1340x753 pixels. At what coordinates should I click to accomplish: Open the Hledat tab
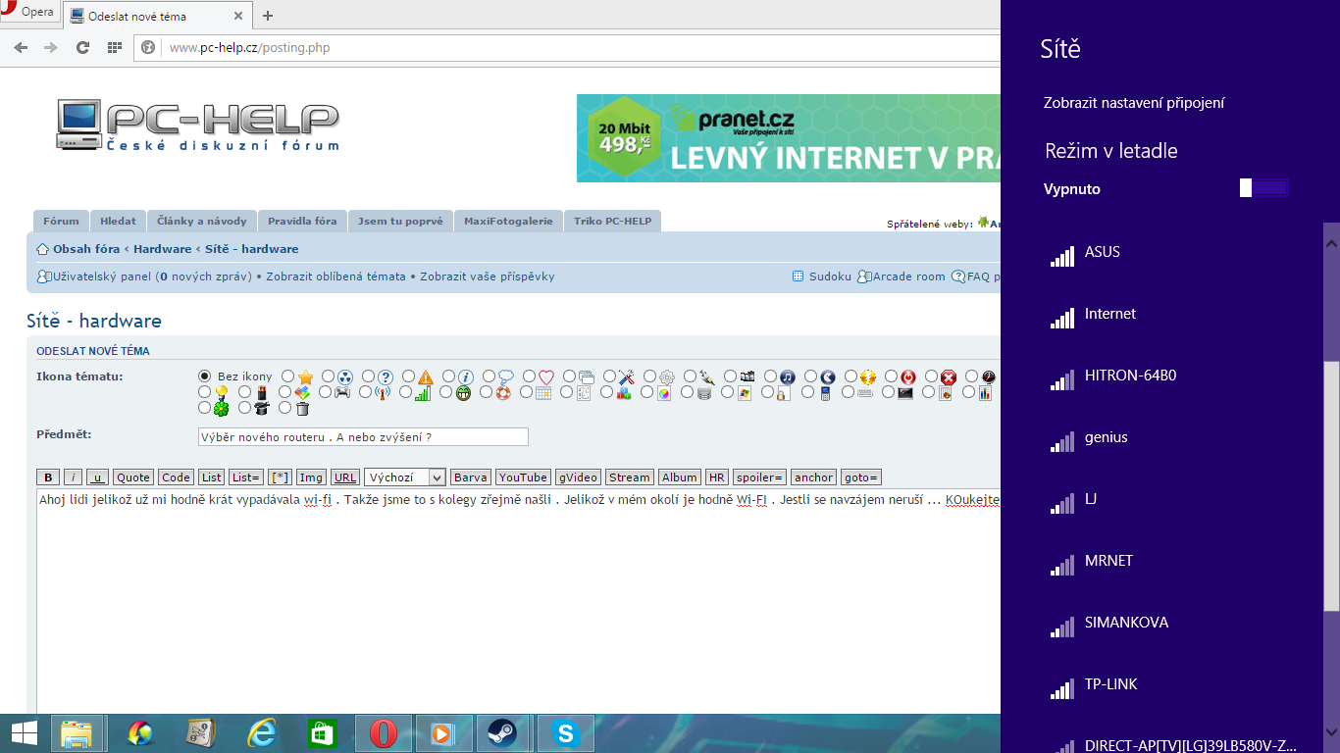(x=120, y=221)
